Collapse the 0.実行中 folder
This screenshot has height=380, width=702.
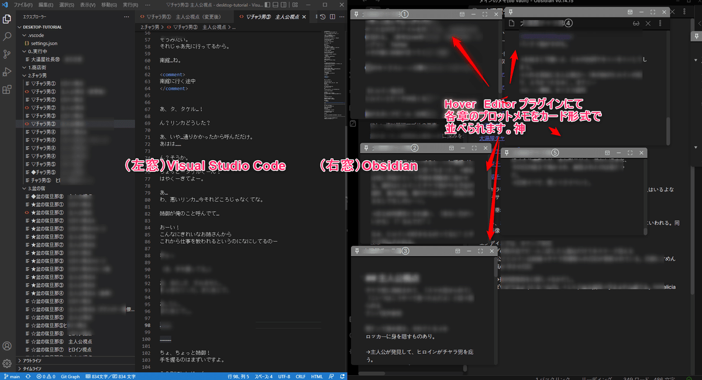tap(36, 51)
